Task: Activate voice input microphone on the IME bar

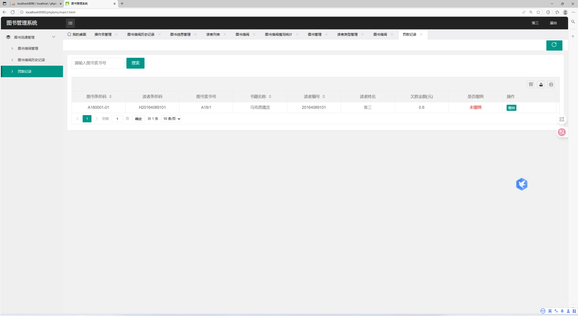Action: coord(562,311)
